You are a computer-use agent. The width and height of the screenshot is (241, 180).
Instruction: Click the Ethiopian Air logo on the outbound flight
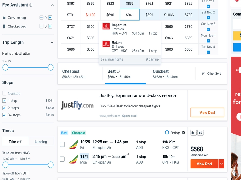coord(74,144)
